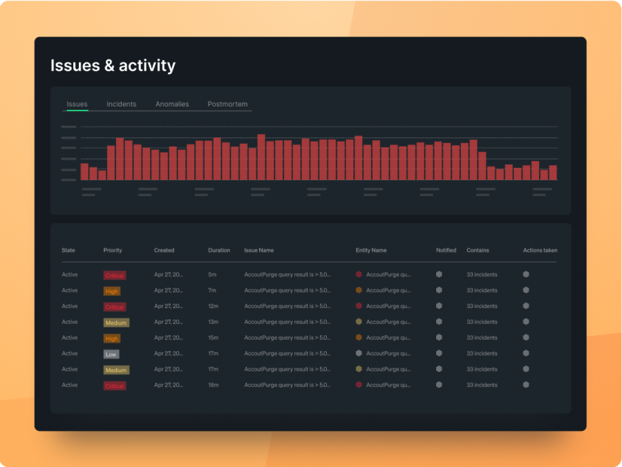Select the entity icon in the 13m duration row
Viewport: 622px width, 467px height.
[x=359, y=322]
